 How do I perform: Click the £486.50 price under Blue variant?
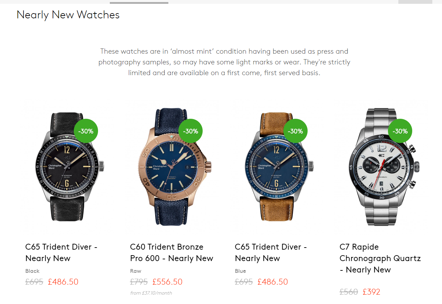click(273, 282)
